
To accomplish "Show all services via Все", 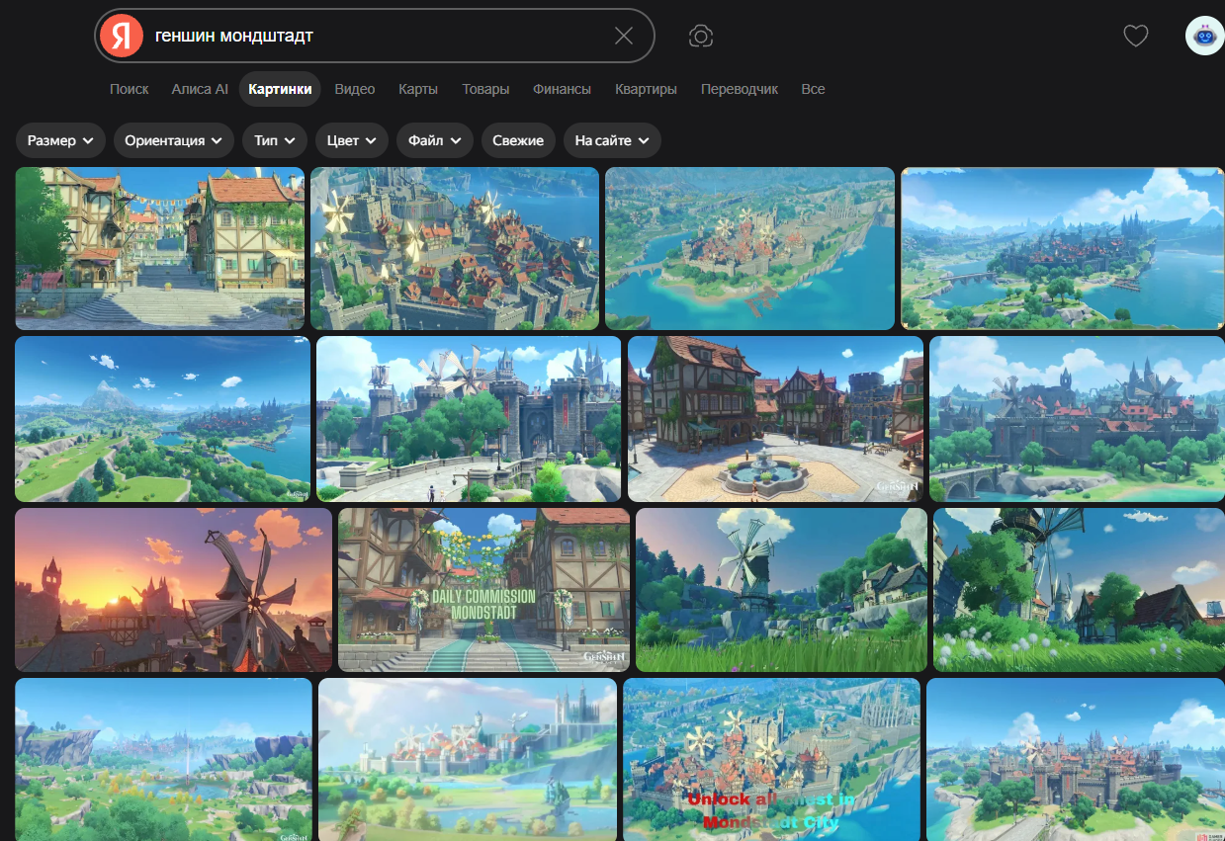I will pos(813,89).
